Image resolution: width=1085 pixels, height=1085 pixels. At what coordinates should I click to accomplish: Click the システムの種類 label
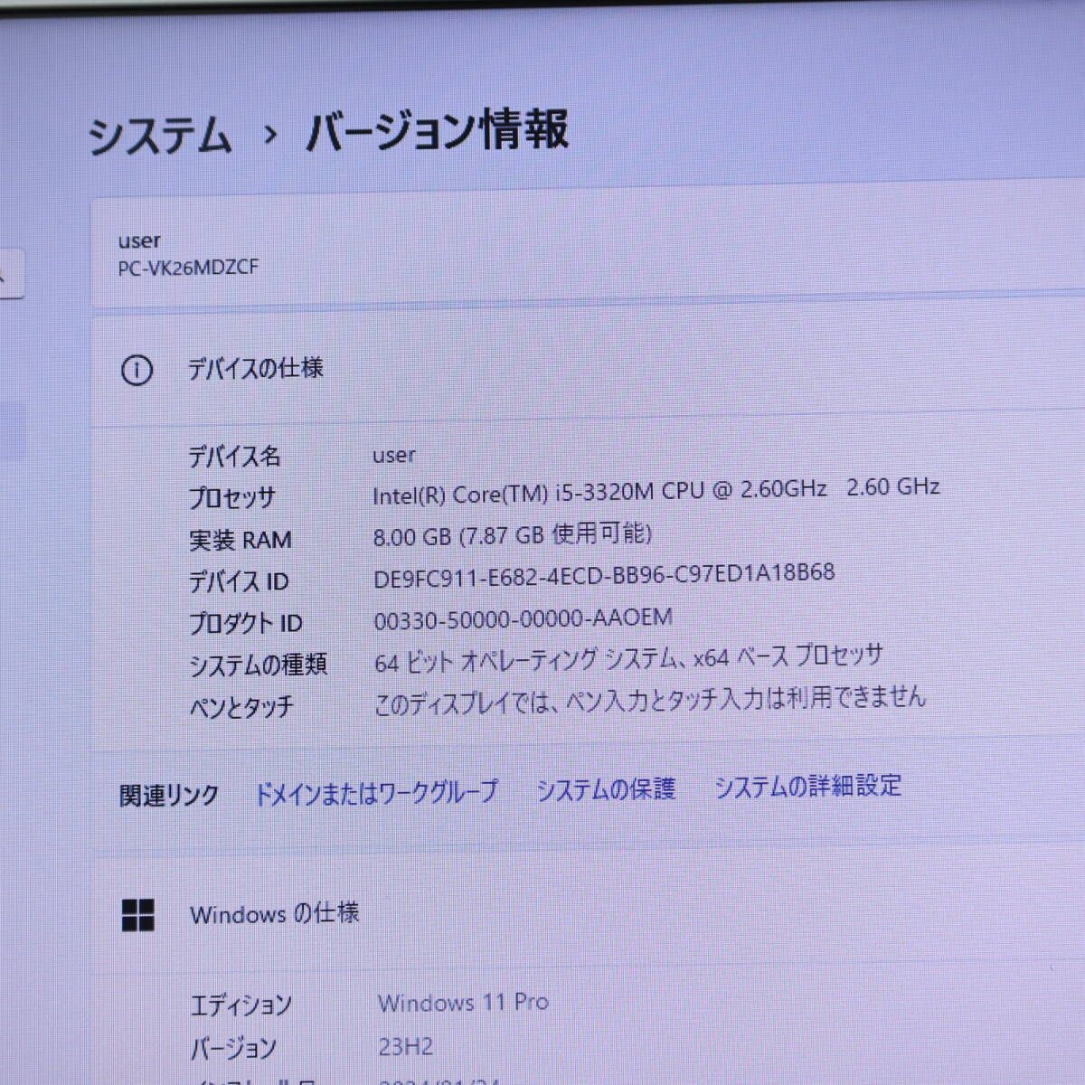coord(258,665)
